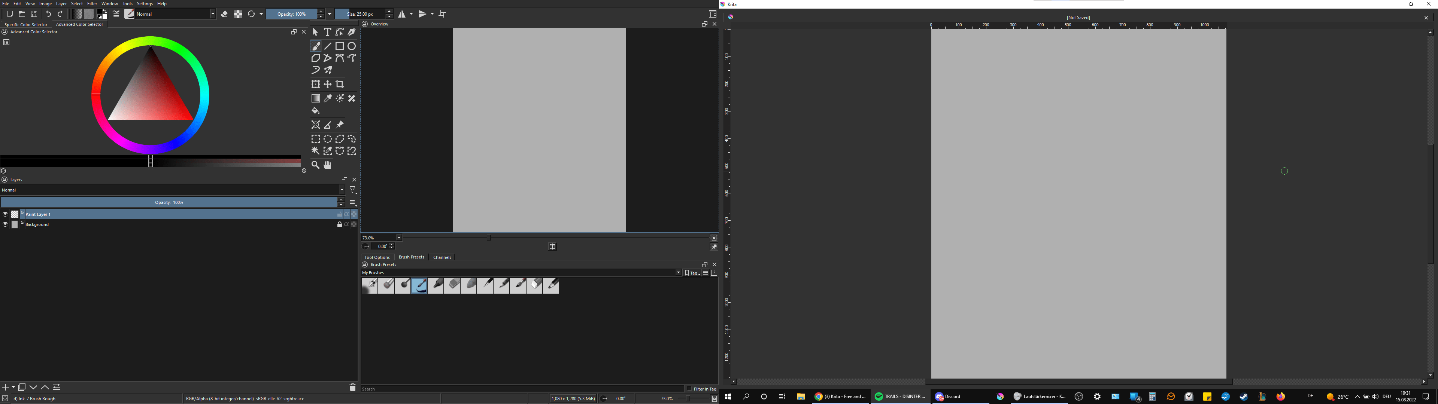Select the Text tool

click(327, 32)
